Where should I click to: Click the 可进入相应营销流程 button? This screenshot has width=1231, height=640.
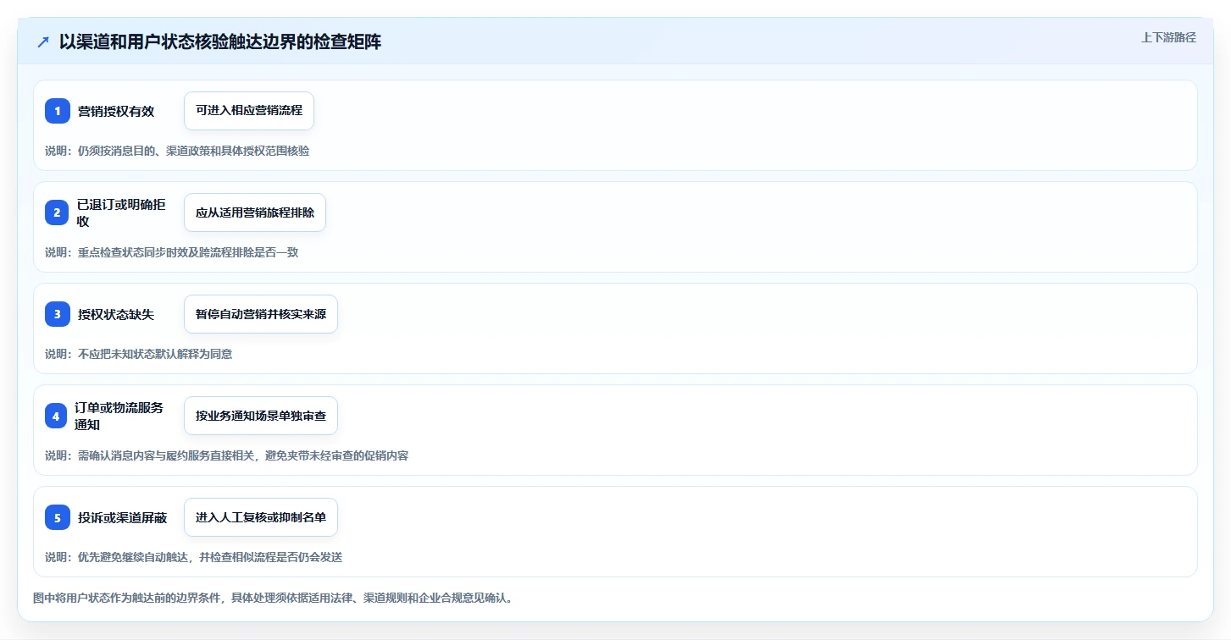pyautogui.click(x=249, y=111)
